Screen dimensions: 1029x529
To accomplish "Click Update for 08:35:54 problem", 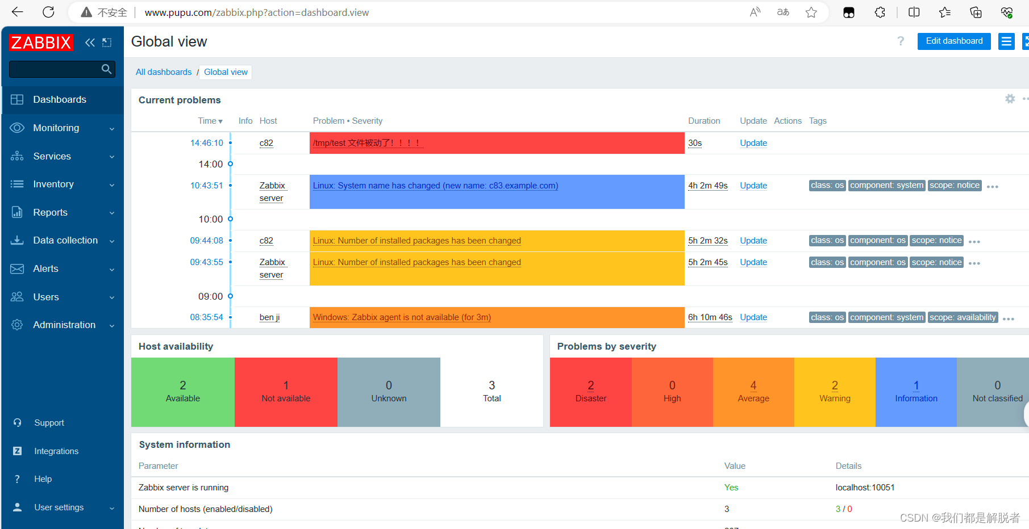I will [753, 317].
